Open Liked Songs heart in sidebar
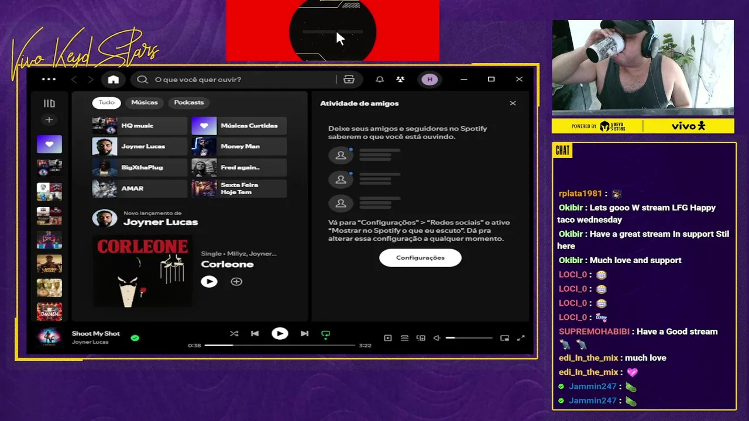Image resolution: width=749 pixels, height=421 pixels. (49, 144)
